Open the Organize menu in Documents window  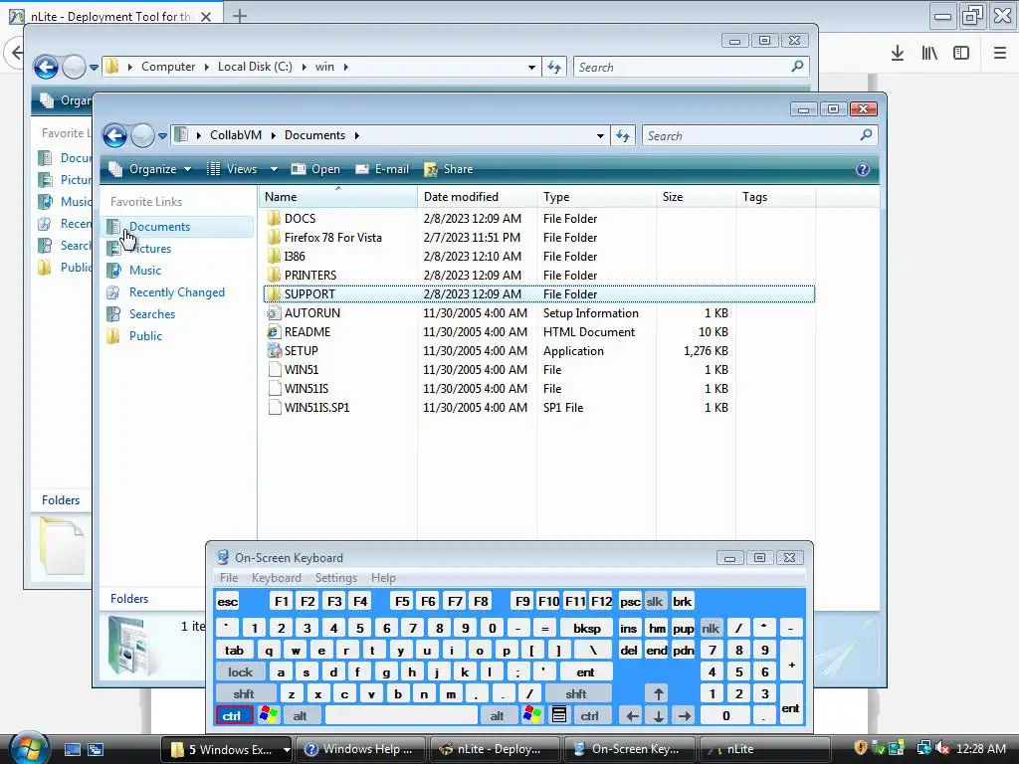tap(151, 169)
